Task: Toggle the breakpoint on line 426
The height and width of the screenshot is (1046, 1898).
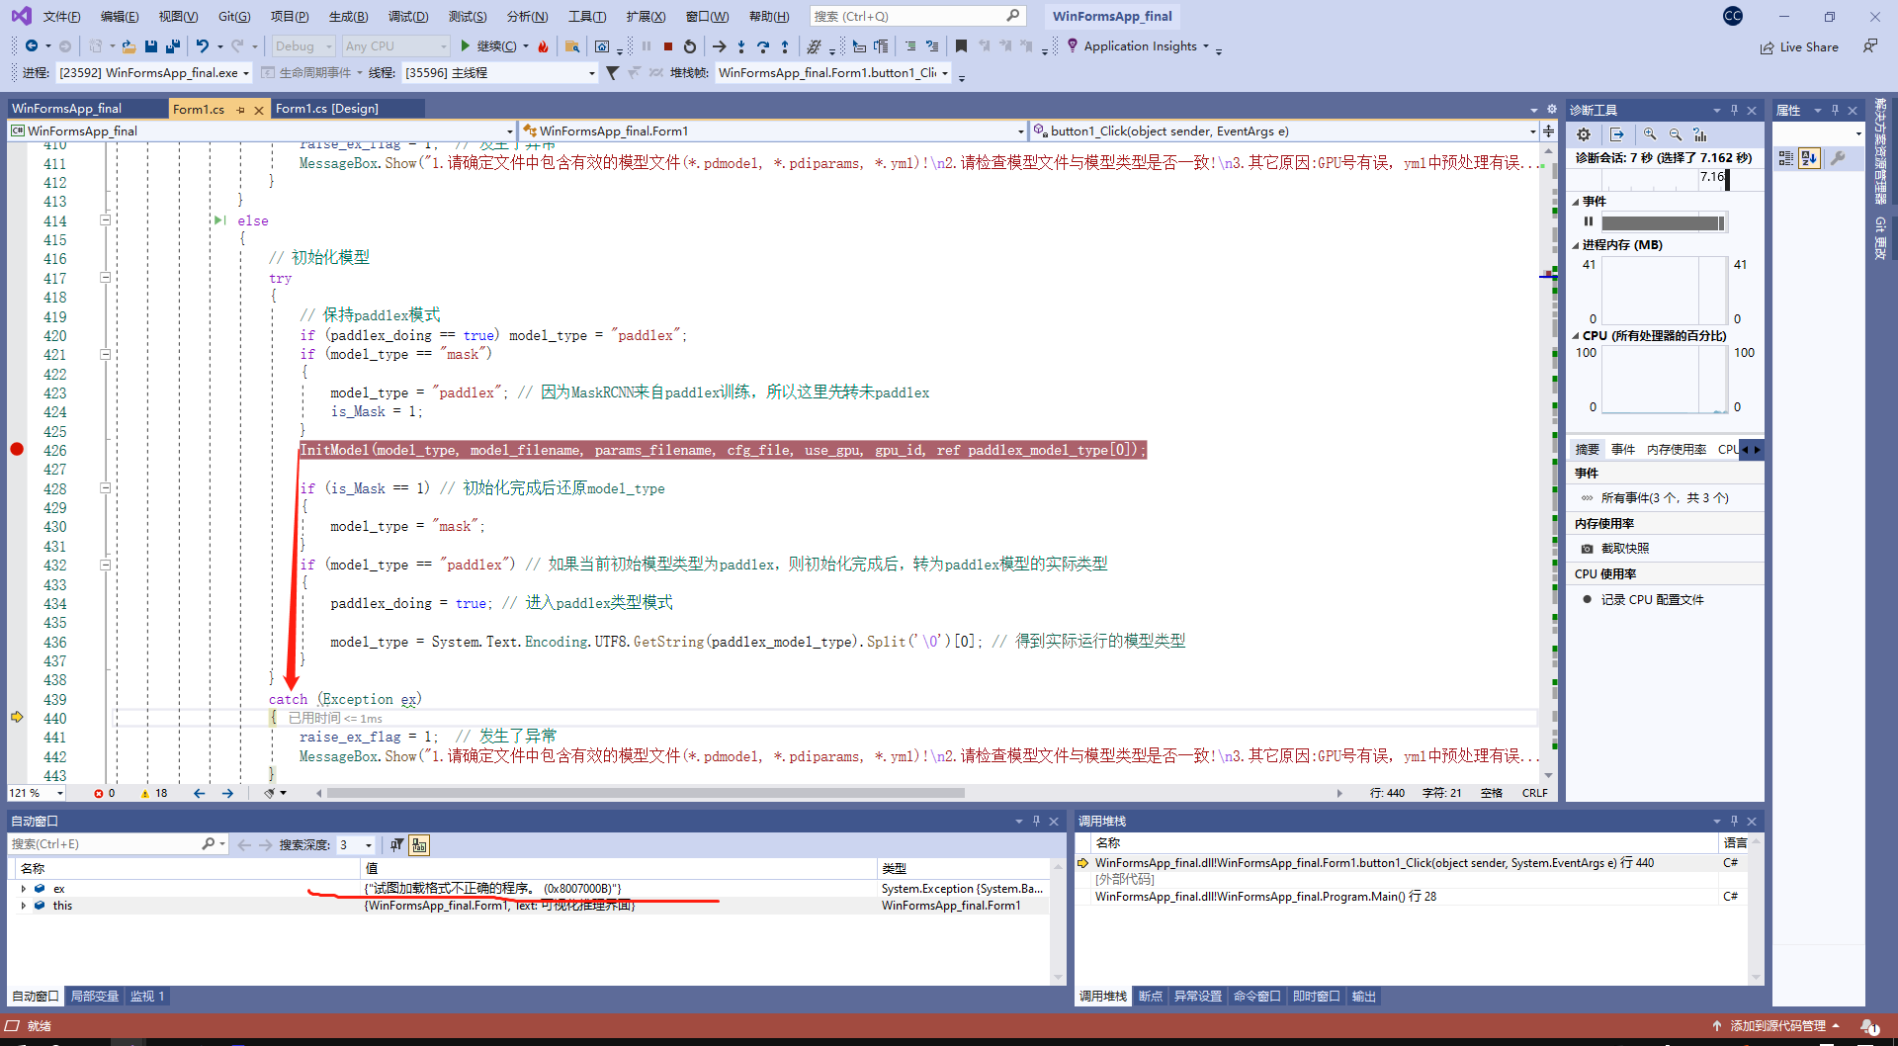Action: [x=17, y=450]
